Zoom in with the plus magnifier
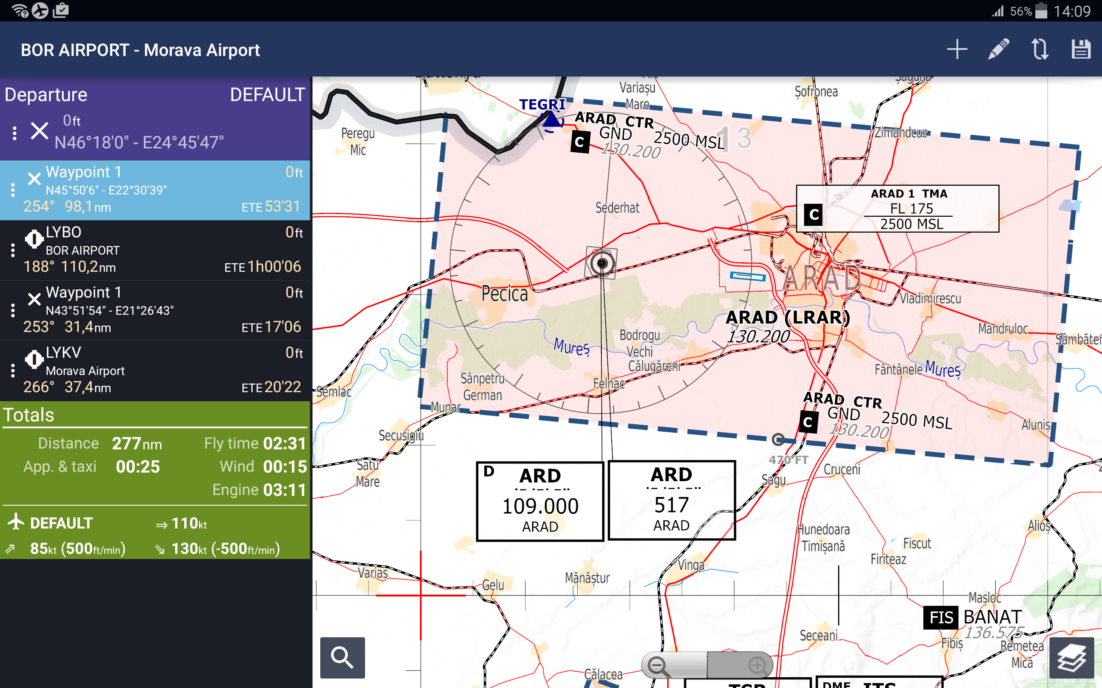This screenshot has width=1102, height=688. click(757, 666)
